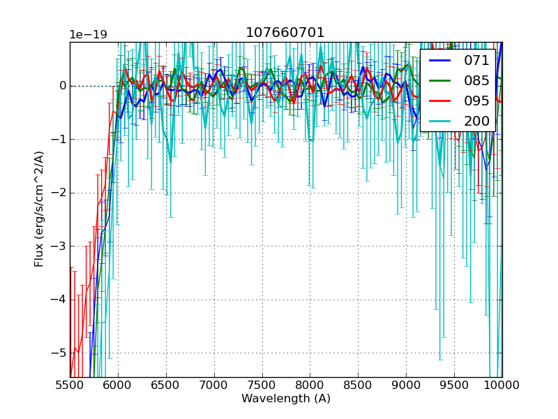Click the 9000 x-axis tick label

406,385
